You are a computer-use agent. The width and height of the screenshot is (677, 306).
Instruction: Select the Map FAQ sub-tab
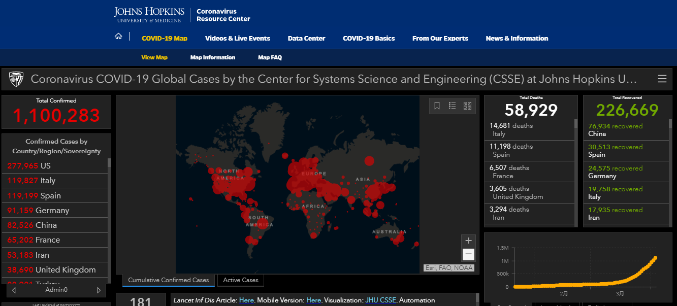click(270, 57)
